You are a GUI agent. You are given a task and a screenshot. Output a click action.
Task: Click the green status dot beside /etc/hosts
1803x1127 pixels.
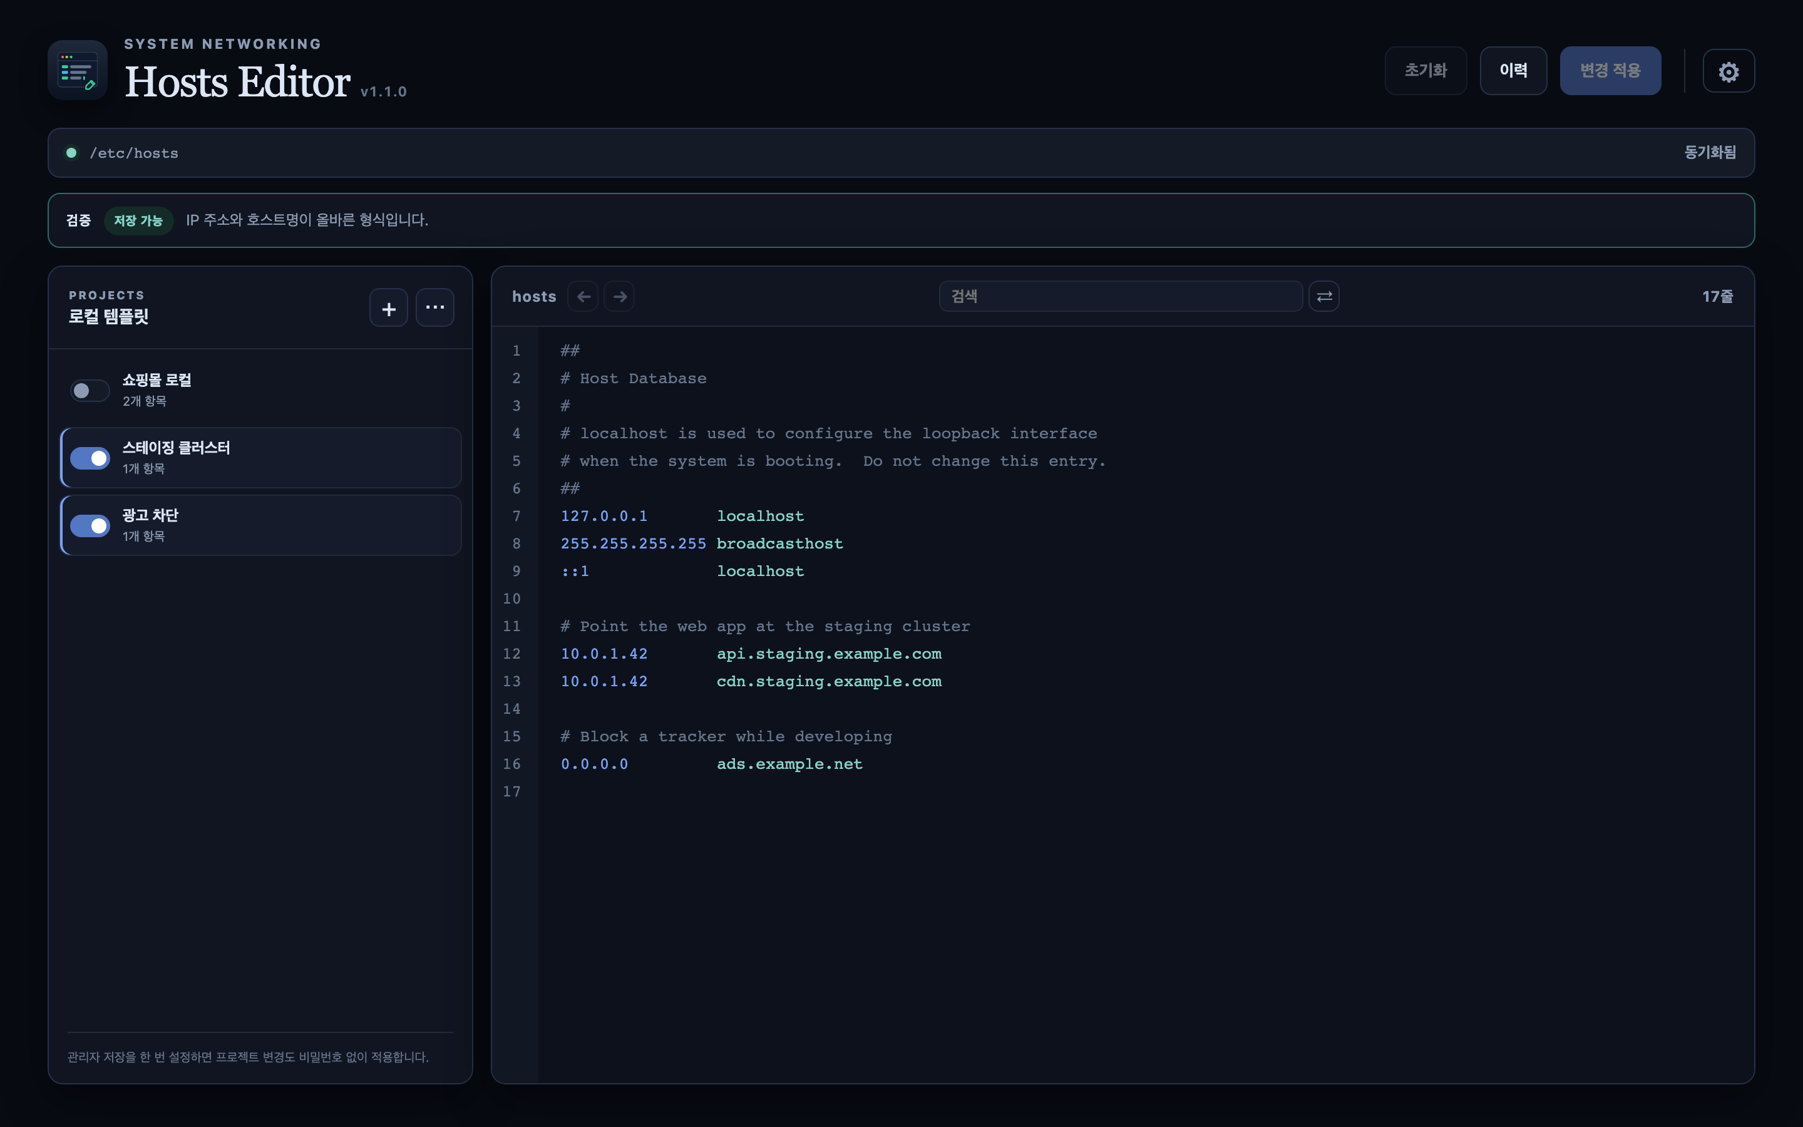(71, 153)
